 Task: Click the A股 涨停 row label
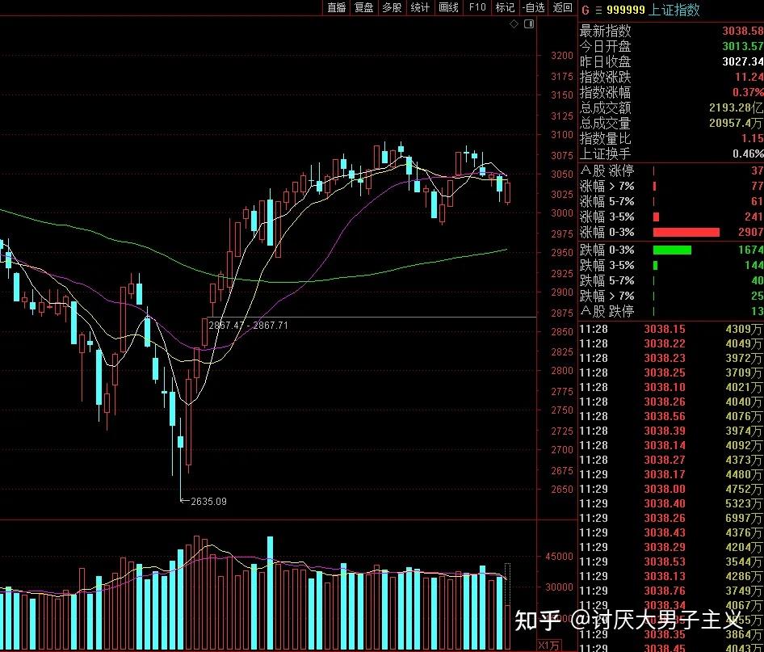click(x=607, y=170)
